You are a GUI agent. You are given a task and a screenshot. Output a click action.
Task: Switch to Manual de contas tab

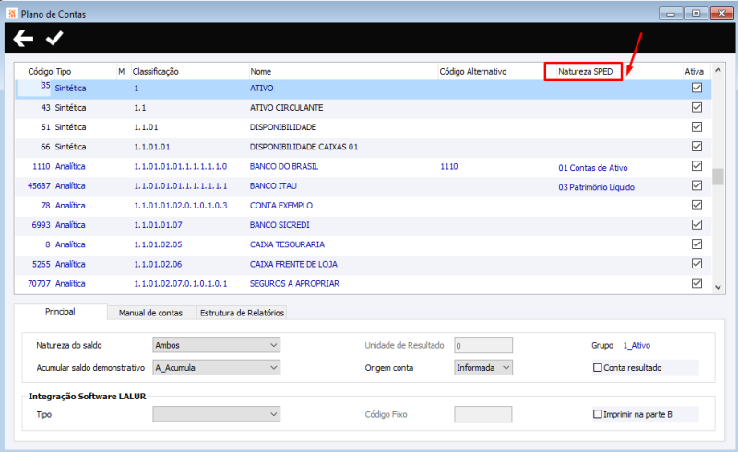[x=150, y=313]
